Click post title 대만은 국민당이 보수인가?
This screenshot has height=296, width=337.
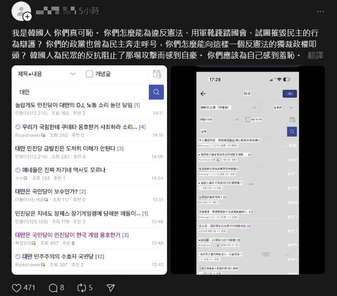point(46,191)
